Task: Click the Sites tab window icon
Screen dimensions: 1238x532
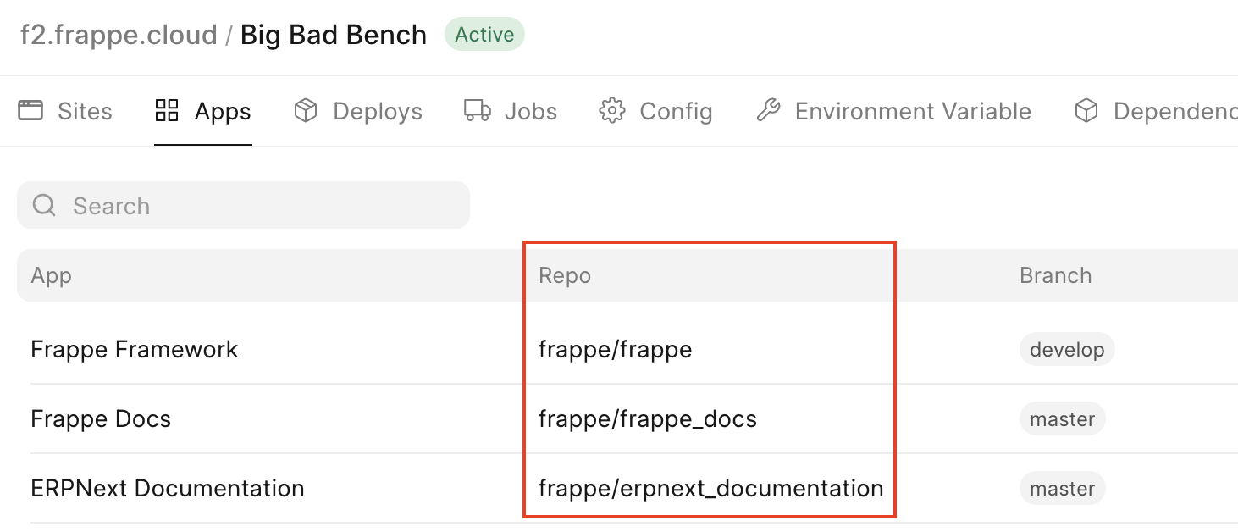Action: 30,110
